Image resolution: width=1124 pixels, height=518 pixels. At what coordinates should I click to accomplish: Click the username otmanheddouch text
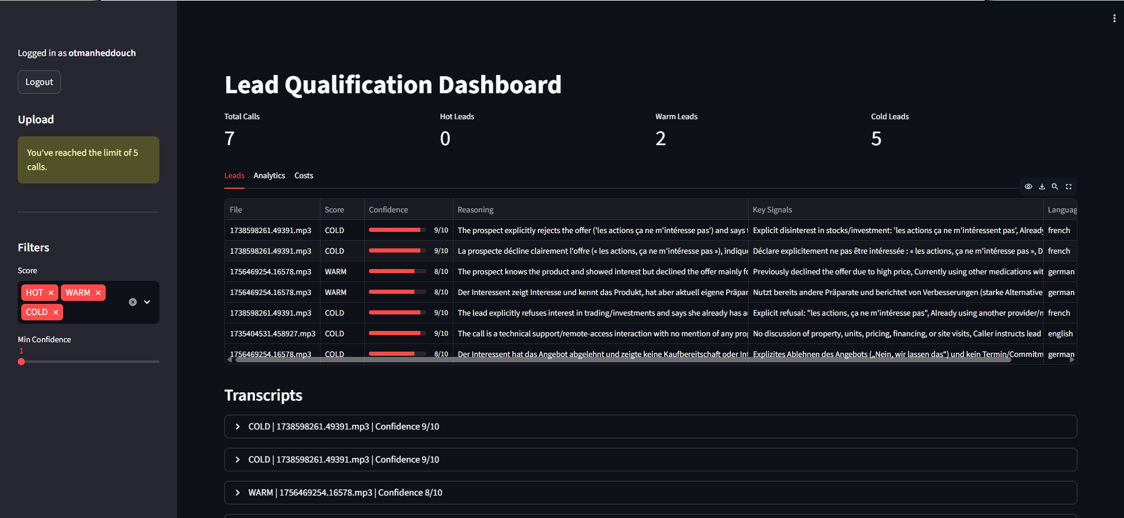coord(102,53)
